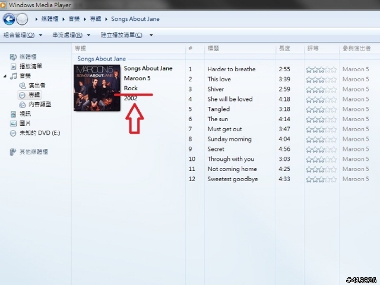Select the 內容類型 tree item label
The image size is (380, 285).
coord(40,104)
